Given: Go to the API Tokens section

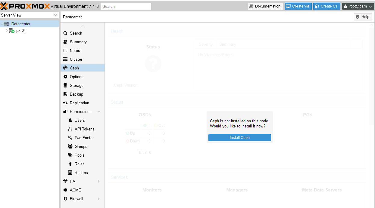Looking at the screenshot, I should point(84,129).
